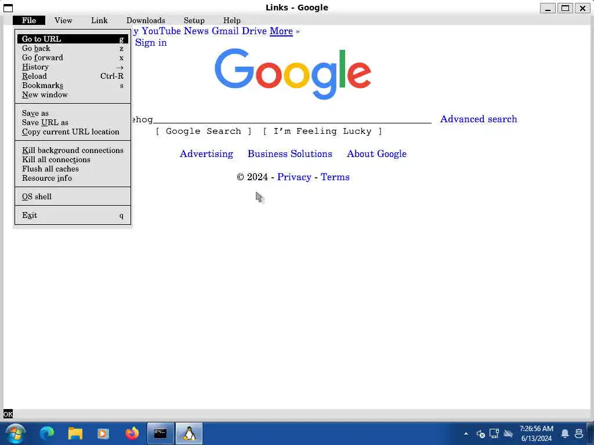Open the network tray icon

click(x=494, y=433)
